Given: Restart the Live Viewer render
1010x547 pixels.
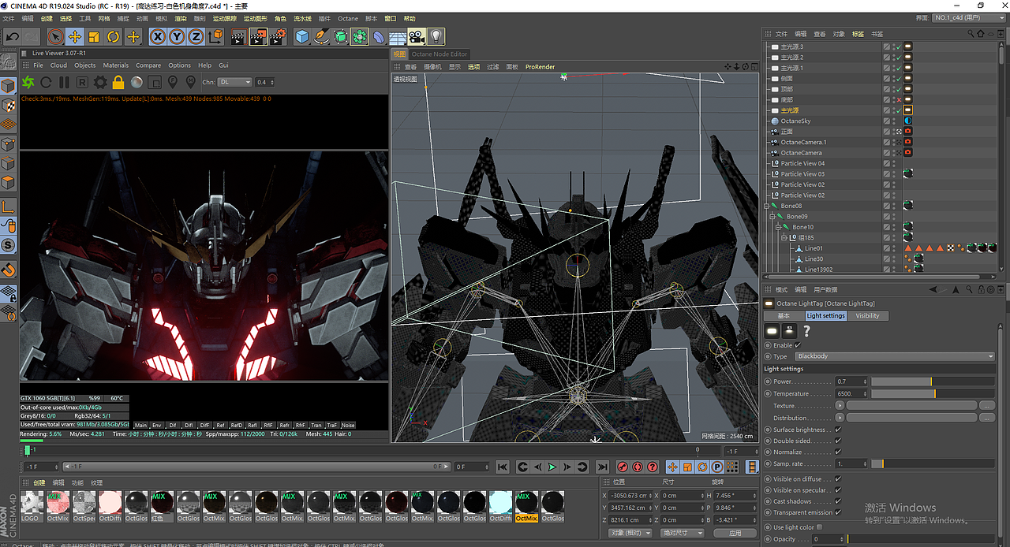Looking at the screenshot, I should (47, 82).
